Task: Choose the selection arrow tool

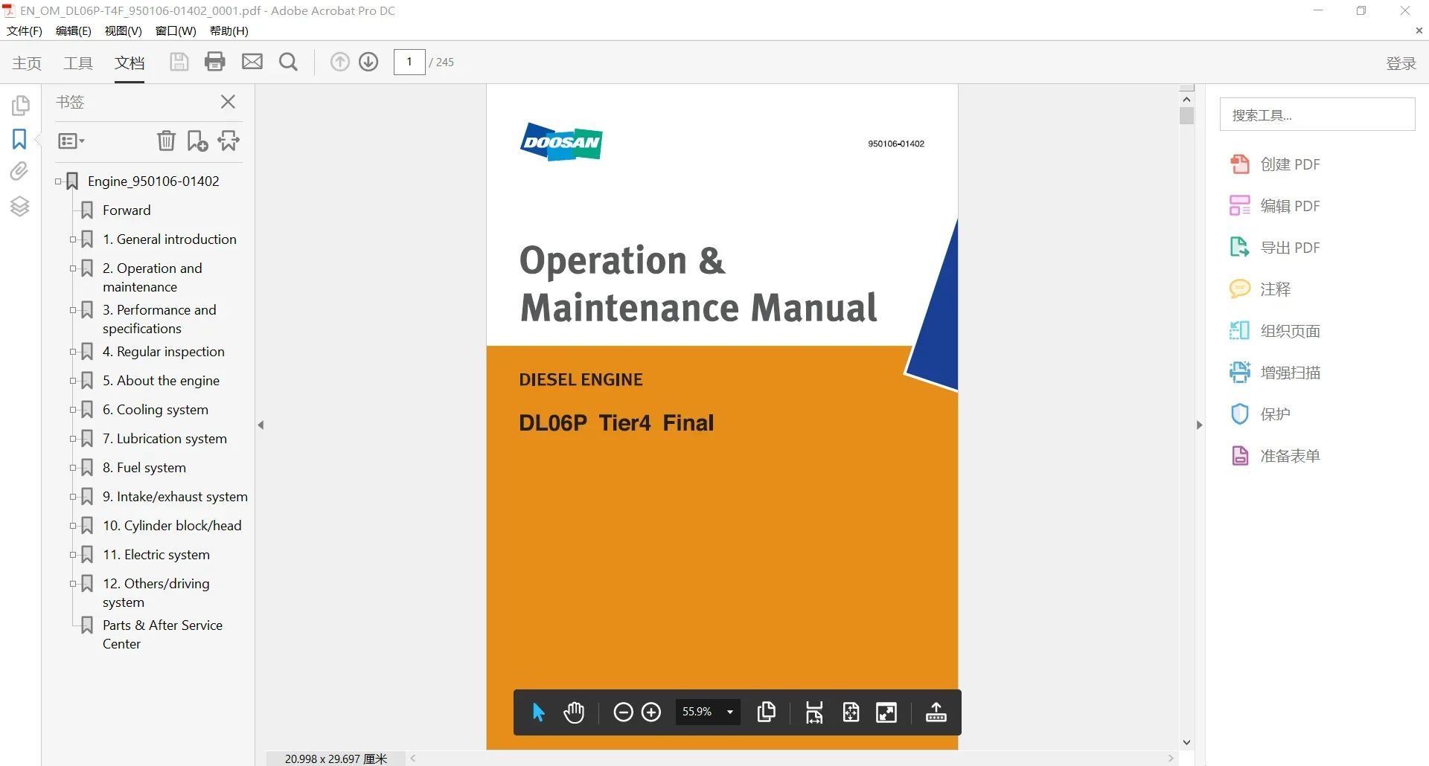Action: pyautogui.click(x=539, y=712)
